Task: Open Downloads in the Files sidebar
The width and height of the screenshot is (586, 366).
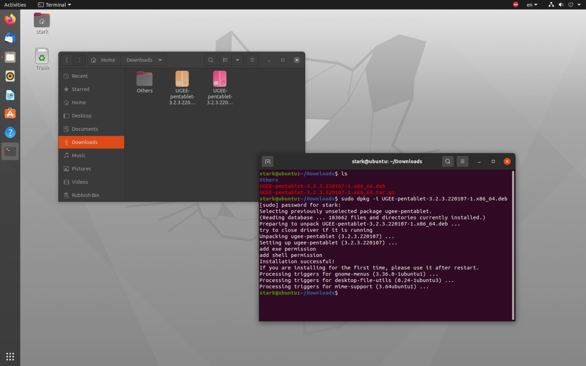Action: click(92, 142)
